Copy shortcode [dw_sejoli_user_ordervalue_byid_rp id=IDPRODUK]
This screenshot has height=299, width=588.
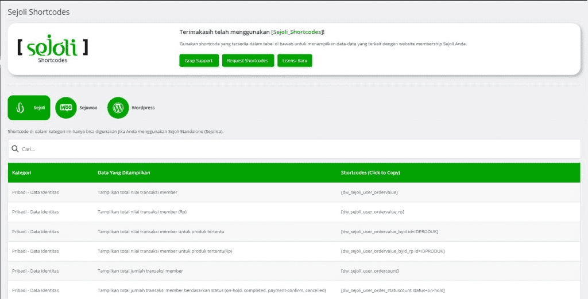pyautogui.click(x=393, y=251)
